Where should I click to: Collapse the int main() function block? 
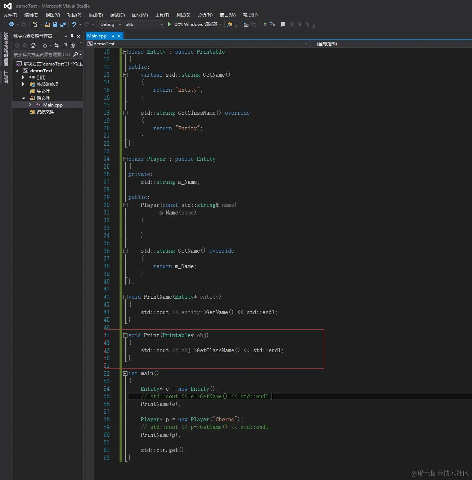click(x=125, y=373)
